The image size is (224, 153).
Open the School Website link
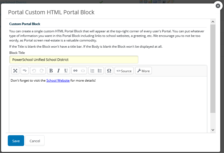pos(58,81)
